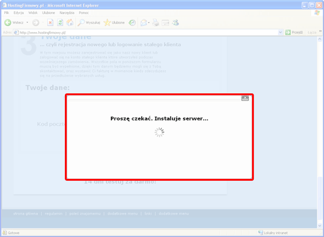Open the Narzędzia menu
Screen dimensions: 324x237
(x=67, y=13)
